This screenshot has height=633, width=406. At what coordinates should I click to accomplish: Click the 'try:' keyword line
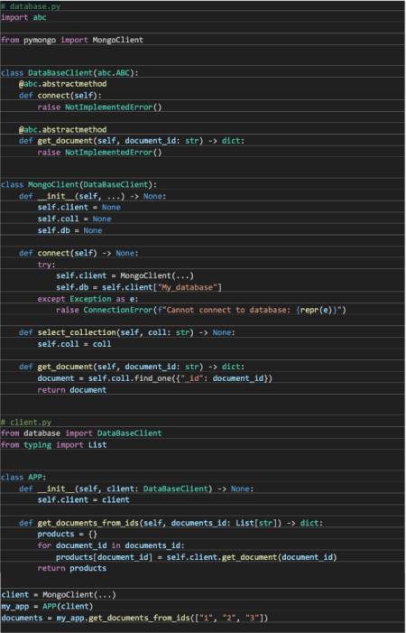coord(46,265)
